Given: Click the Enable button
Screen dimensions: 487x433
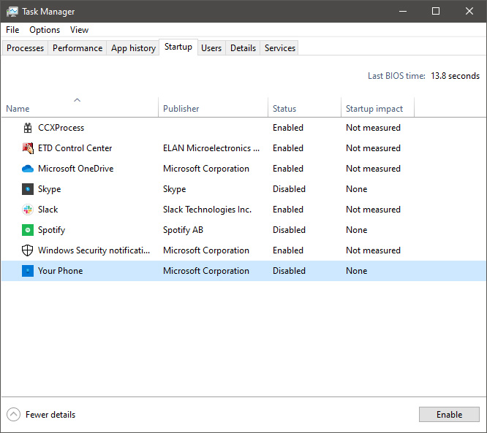Looking at the screenshot, I should point(449,415).
